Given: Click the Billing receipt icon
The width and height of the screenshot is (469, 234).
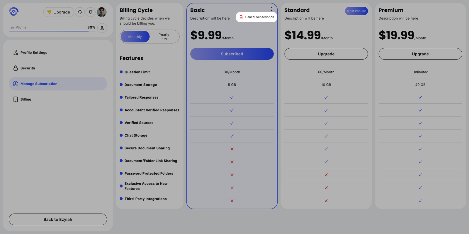Looking at the screenshot, I should point(16,99).
